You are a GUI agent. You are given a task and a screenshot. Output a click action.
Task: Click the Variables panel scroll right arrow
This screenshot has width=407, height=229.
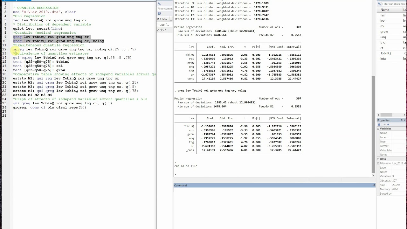click(404, 115)
